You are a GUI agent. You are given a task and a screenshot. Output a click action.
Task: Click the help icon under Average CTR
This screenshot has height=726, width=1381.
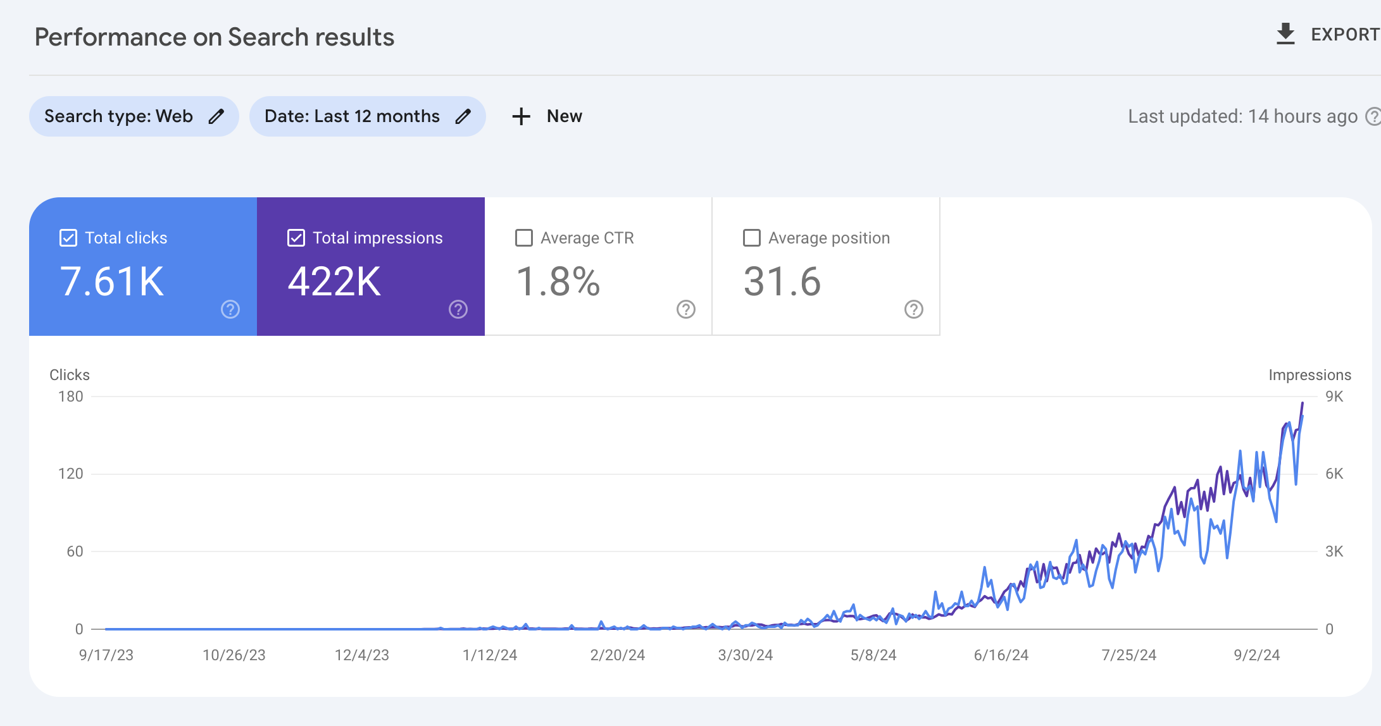click(685, 310)
